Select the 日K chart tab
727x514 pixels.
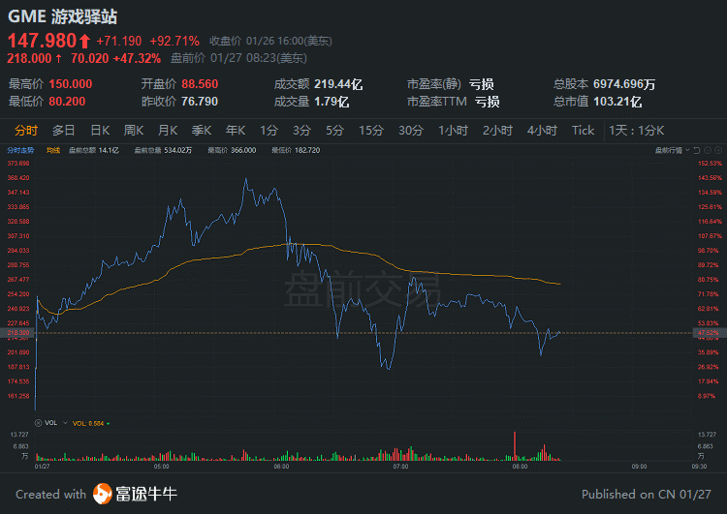coord(100,131)
